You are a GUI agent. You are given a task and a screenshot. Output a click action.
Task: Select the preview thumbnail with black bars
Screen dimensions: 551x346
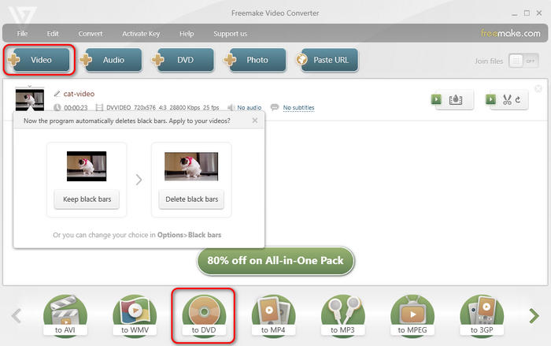click(87, 166)
